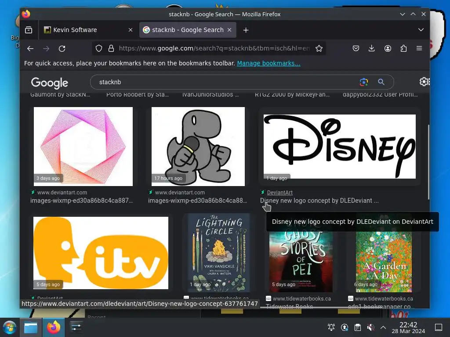Open the window menu chevron in titlebar
This screenshot has width=450, height=337.
[403, 14]
